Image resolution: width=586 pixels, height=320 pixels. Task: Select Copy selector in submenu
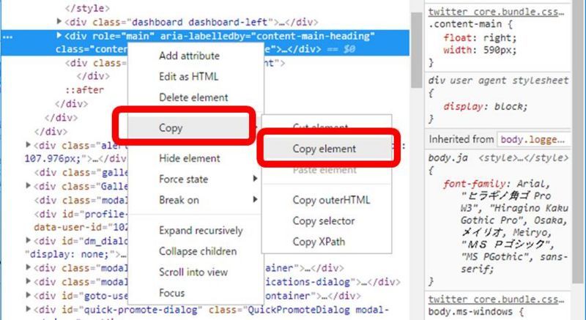tap(323, 221)
